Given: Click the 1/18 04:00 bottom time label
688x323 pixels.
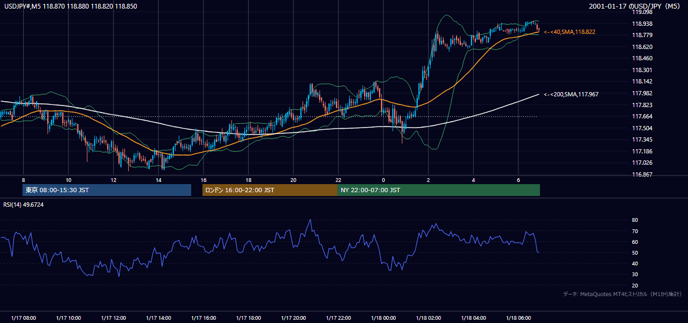Looking at the screenshot, I should 473,318.
